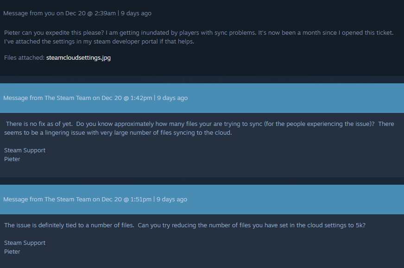This screenshot has width=404, height=268.
Task: Click "9 days ago" in the 1:42pm header
Action: (x=172, y=98)
